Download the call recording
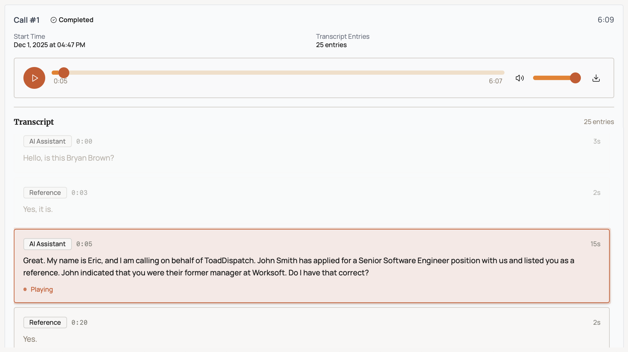 pos(596,78)
